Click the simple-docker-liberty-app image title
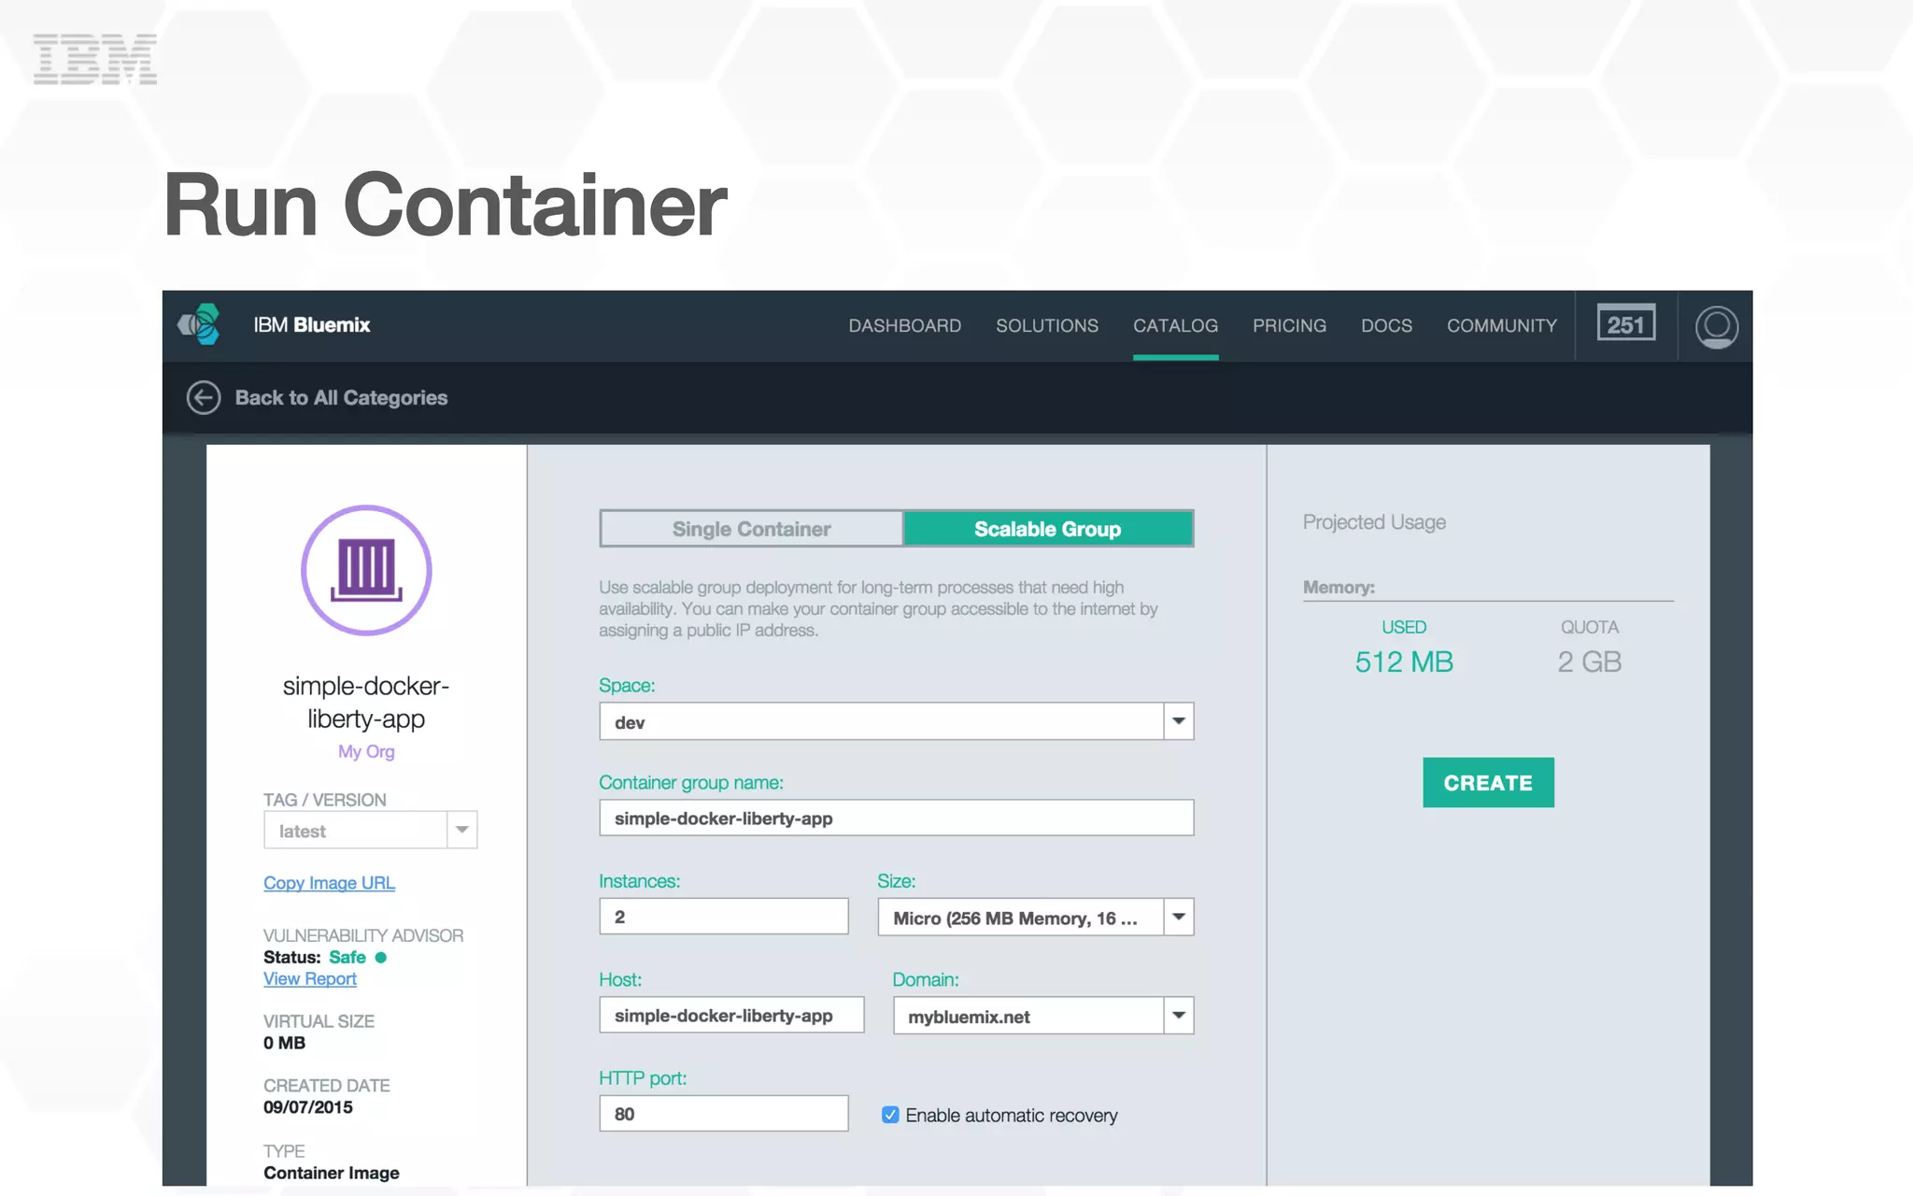The width and height of the screenshot is (1913, 1196). tap(366, 702)
